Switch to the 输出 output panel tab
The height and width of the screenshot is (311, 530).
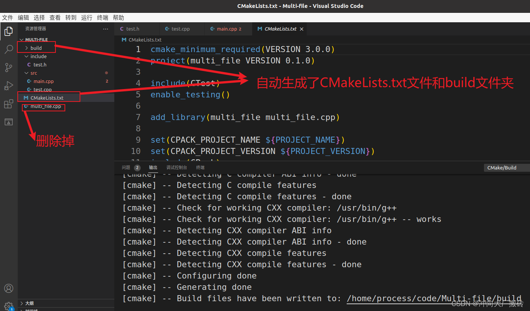coord(153,168)
